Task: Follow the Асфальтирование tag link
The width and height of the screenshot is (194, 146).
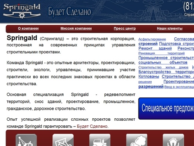Action: click(x=152, y=39)
